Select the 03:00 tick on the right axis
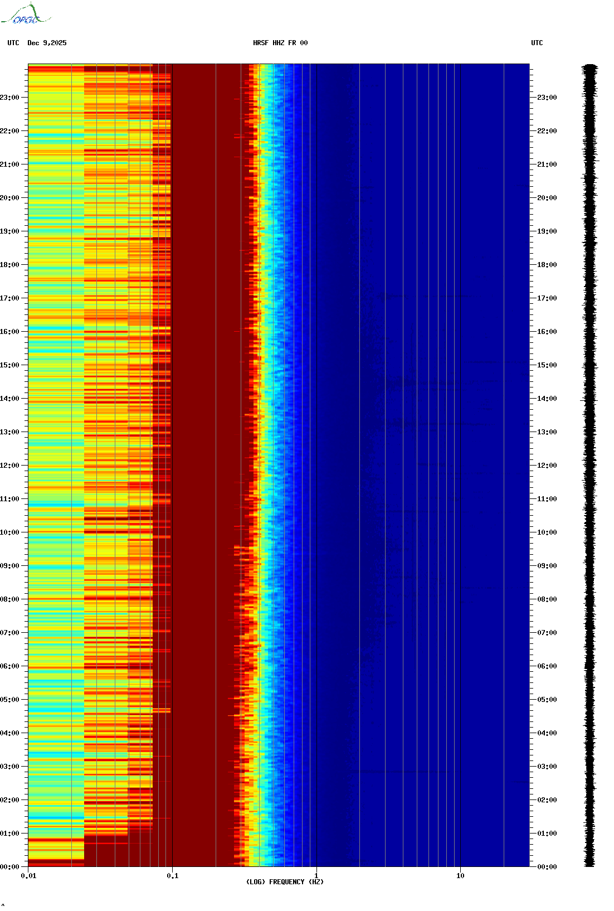This screenshot has height=911, width=614. tap(547, 767)
